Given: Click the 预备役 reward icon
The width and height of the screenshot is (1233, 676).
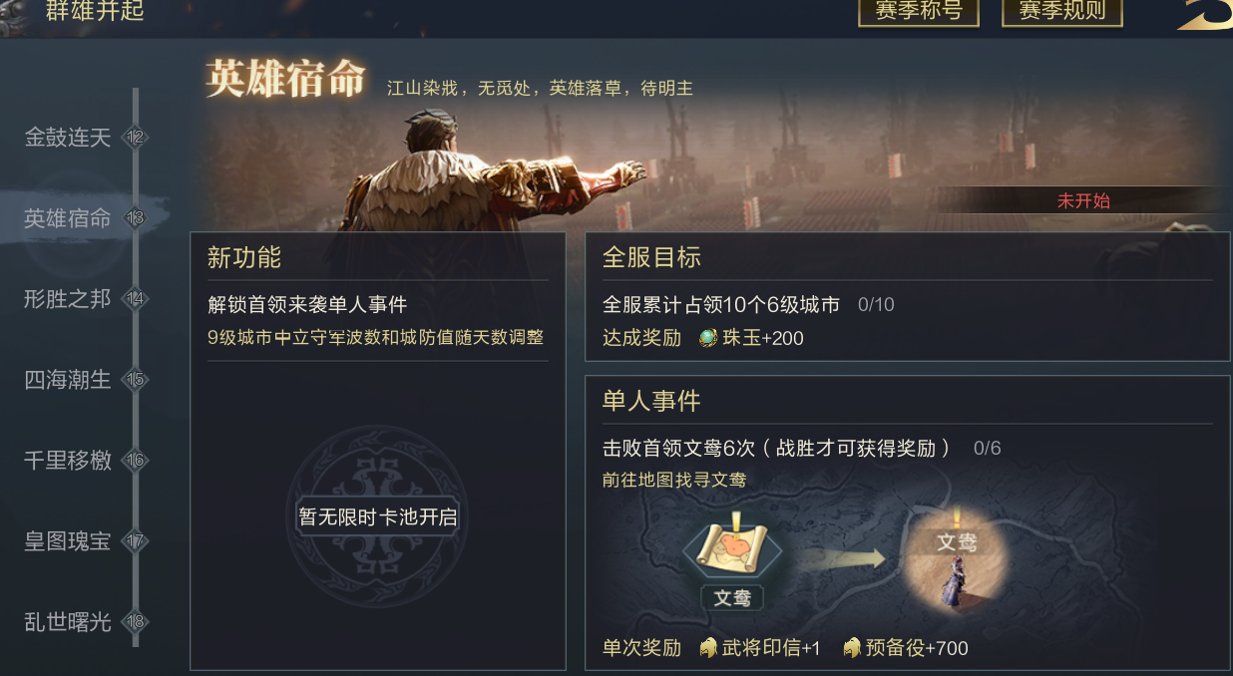Looking at the screenshot, I should click(852, 648).
